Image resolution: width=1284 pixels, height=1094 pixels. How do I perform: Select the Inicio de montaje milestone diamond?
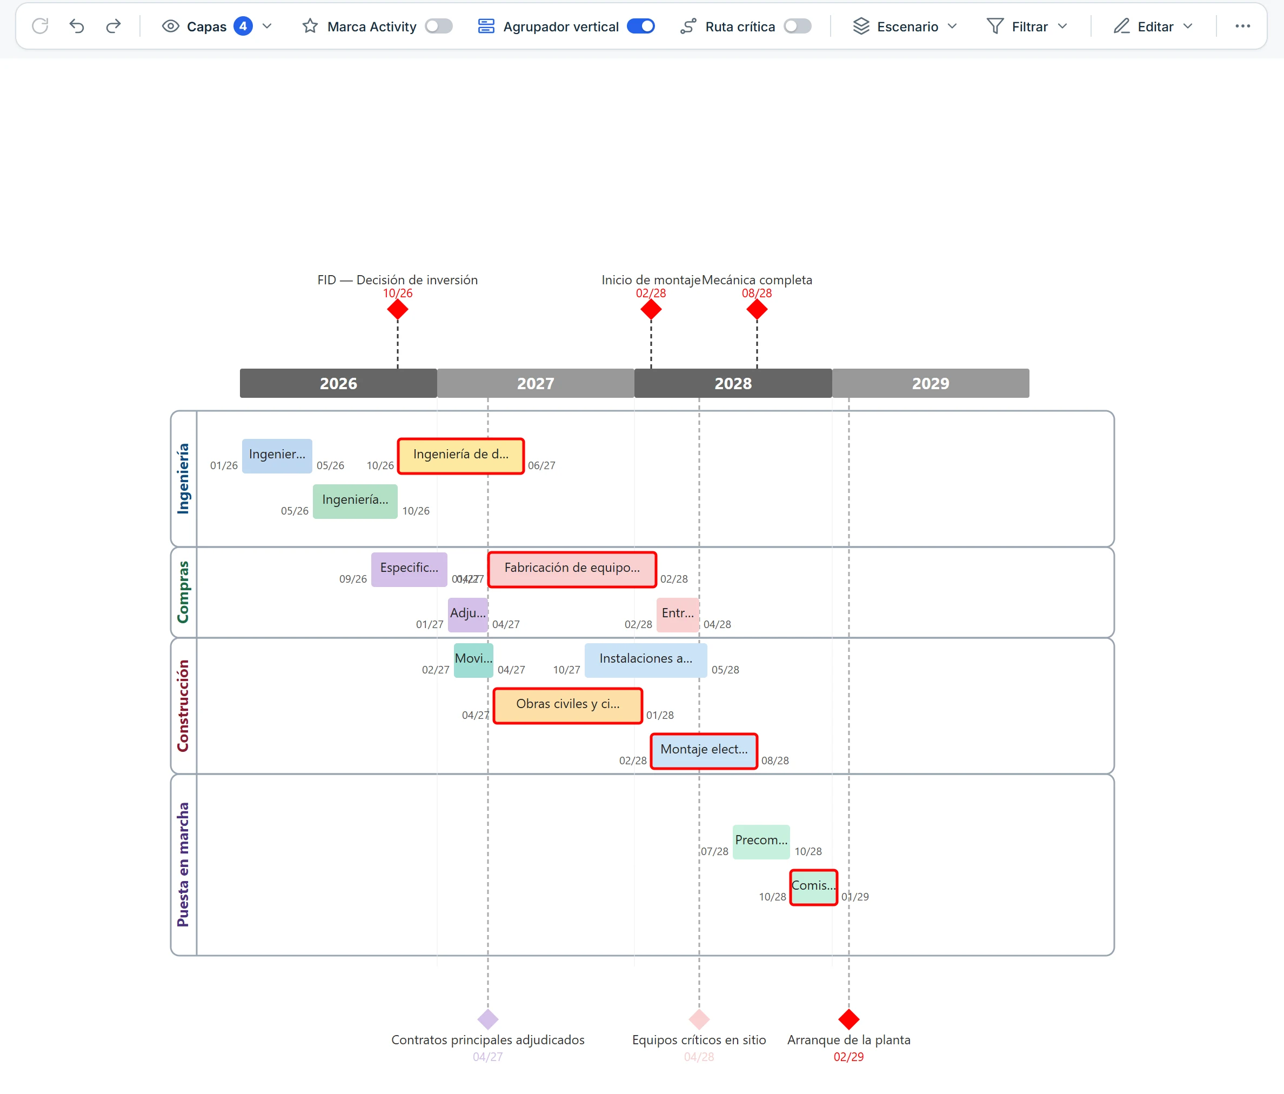coord(651,309)
